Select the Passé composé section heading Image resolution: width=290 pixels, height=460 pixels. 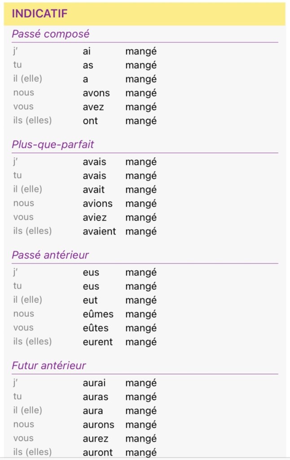pyautogui.click(x=51, y=34)
